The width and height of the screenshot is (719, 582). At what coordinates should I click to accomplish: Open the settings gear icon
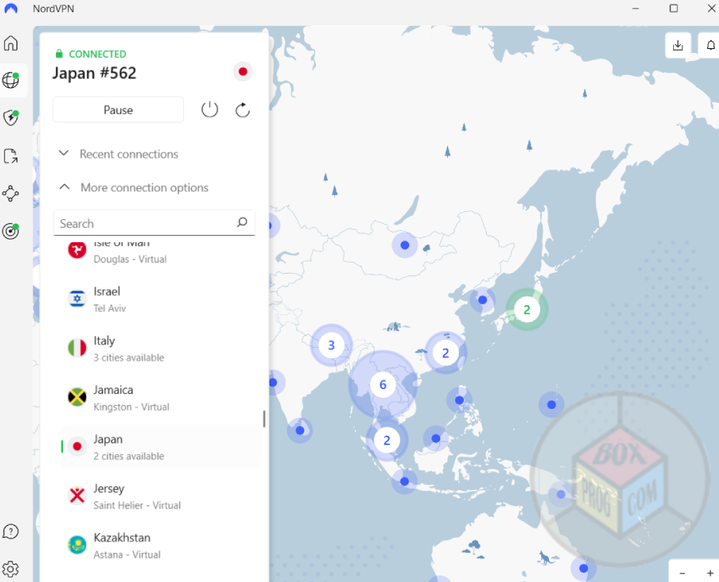[x=11, y=569]
